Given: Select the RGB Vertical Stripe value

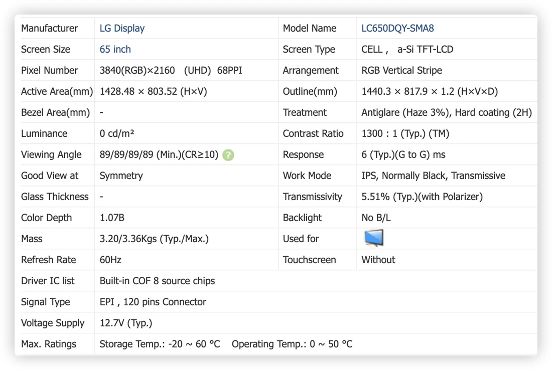Looking at the screenshot, I should click(x=401, y=70).
